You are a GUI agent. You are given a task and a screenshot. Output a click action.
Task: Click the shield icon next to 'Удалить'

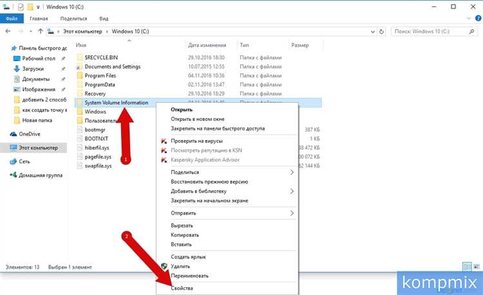(165, 266)
